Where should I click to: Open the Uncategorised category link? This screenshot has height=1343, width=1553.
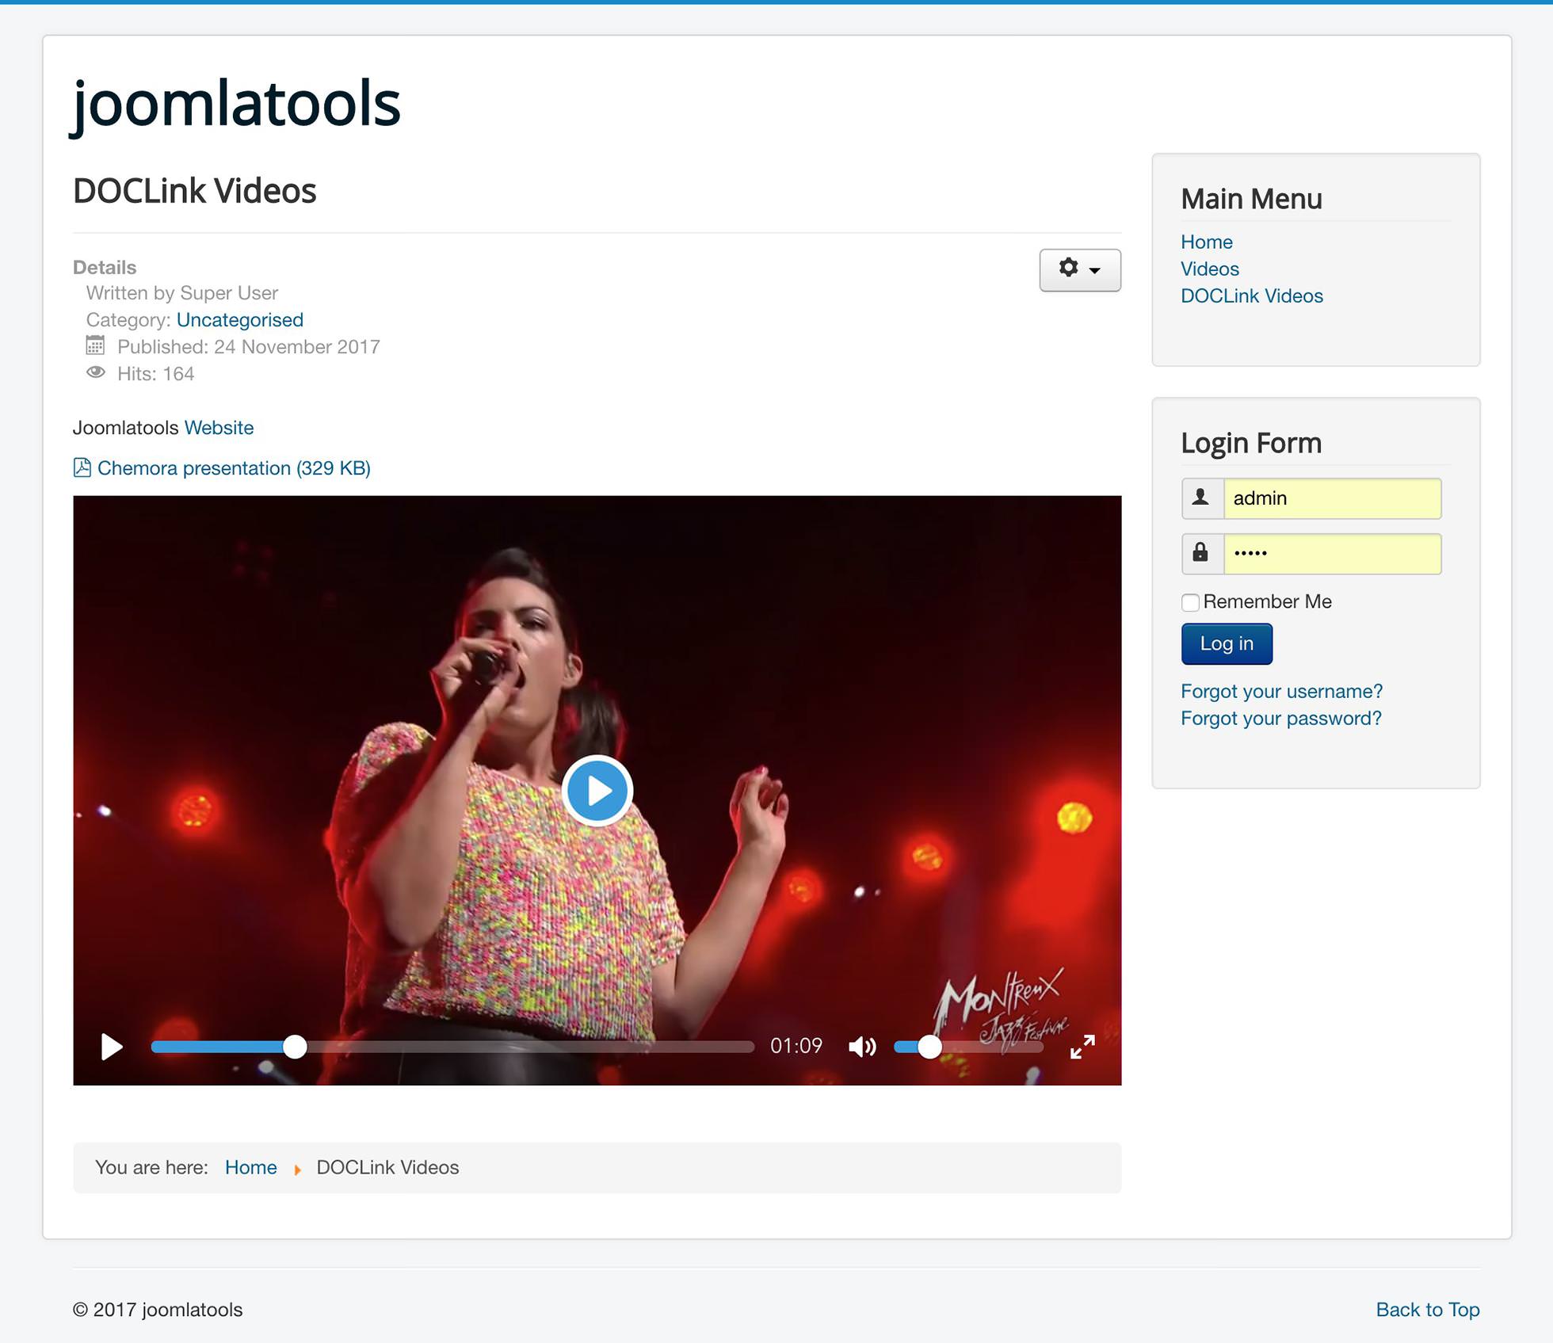pos(239,319)
